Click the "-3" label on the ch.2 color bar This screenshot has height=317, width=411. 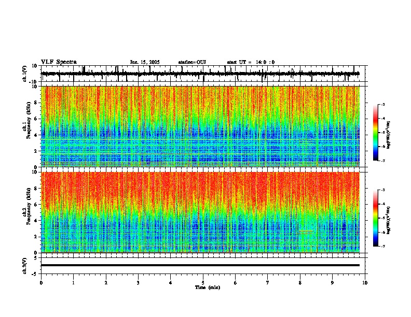click(382, 190)
